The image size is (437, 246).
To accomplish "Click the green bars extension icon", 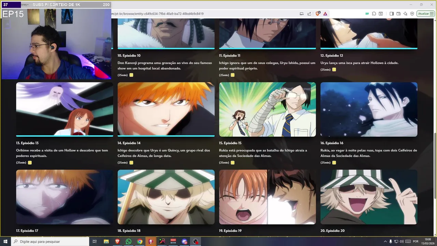I will point(367,14).
